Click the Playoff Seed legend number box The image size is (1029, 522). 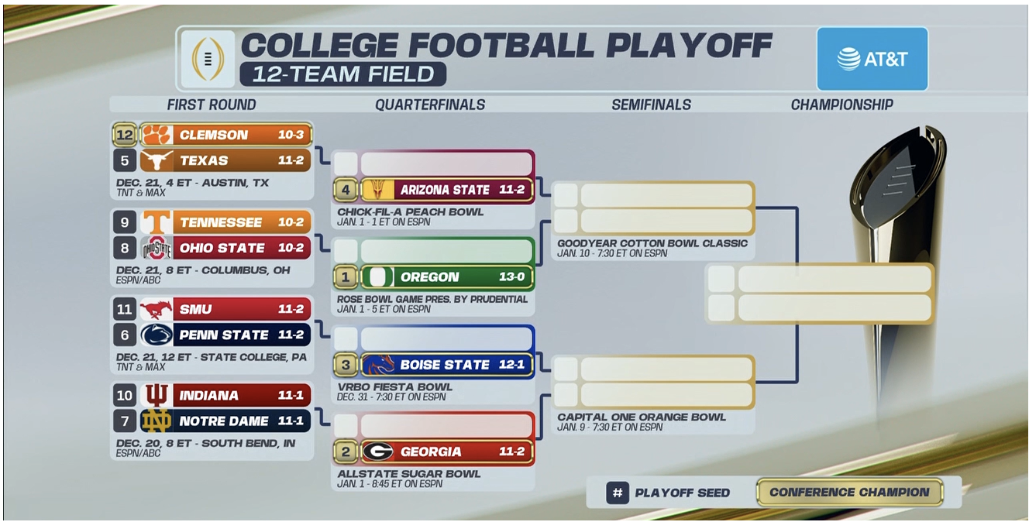(617, 493)
